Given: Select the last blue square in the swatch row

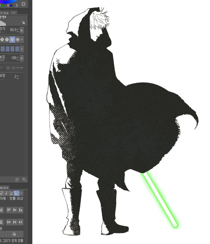Looking at the screenshot, I should [17, 49].
